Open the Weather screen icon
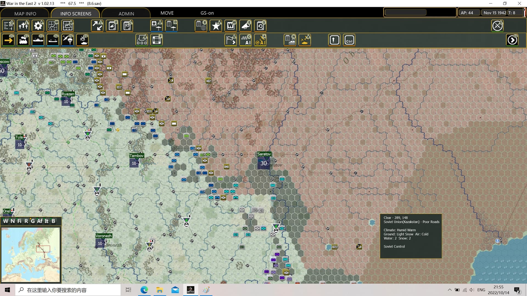 68,26
